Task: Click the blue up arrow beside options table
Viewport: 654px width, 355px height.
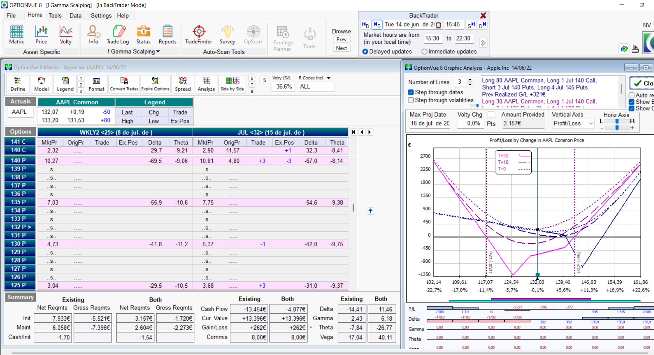Action: tap(370, 211)
